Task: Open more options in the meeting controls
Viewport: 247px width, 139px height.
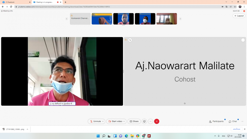Action: [x=150, y=121]
